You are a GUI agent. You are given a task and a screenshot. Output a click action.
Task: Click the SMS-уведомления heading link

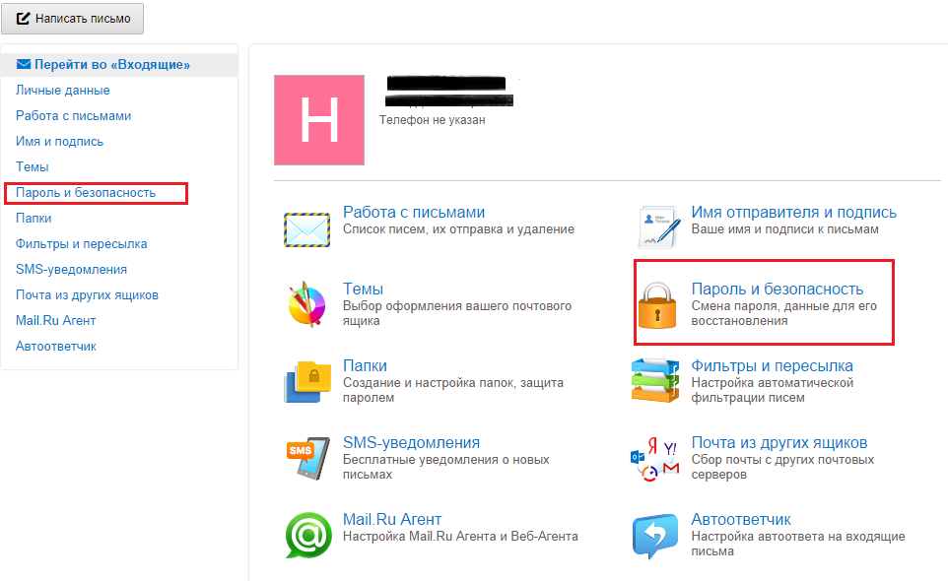tap(411, 442)
